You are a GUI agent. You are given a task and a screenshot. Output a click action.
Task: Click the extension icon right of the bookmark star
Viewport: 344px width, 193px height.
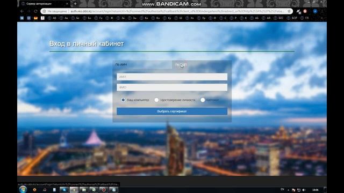[x=298, y=11]
